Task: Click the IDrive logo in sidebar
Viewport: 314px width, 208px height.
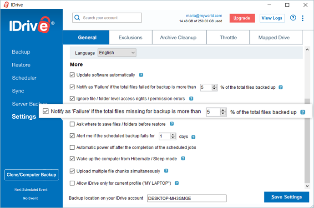Action: 32,25
